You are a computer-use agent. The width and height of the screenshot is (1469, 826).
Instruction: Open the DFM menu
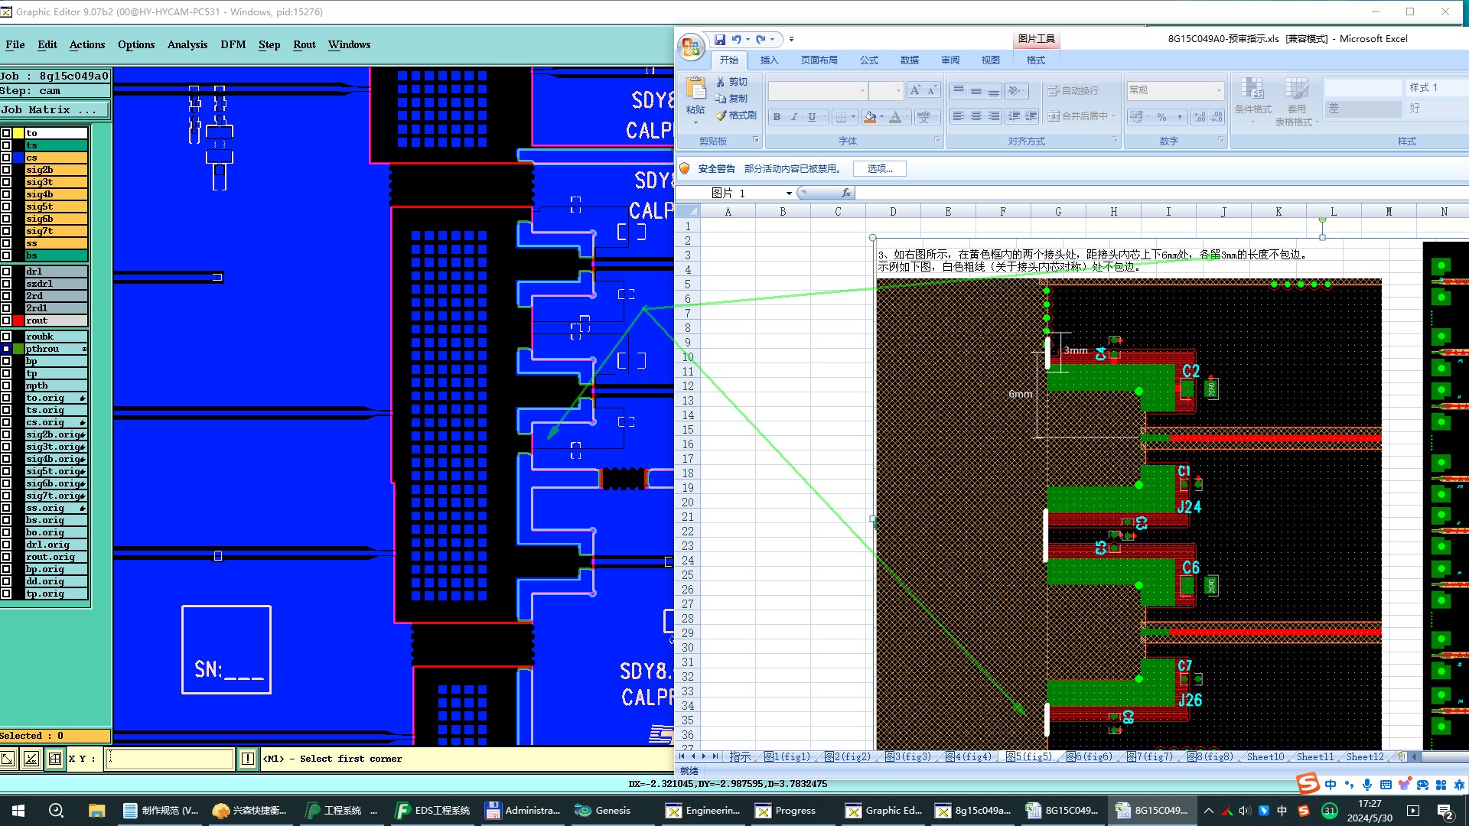(233, 44)
